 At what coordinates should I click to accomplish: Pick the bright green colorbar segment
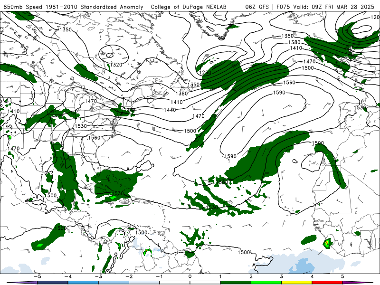point(266,283)
